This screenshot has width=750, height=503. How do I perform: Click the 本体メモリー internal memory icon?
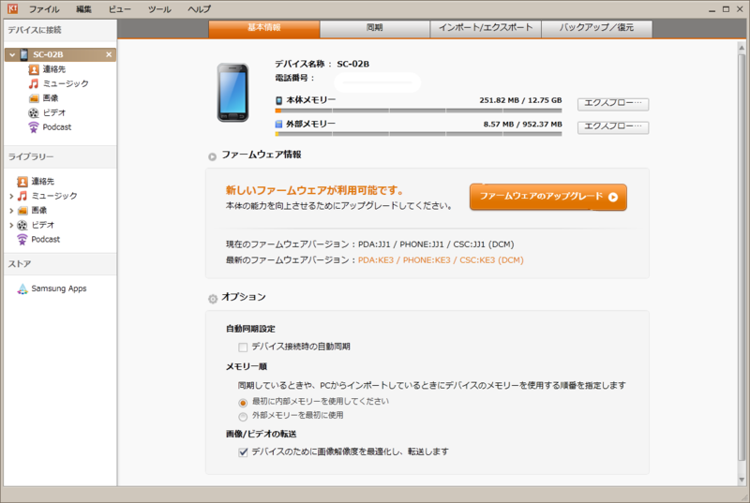[x=278, y=100]
